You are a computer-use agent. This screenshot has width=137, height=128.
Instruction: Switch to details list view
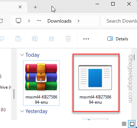coord(124,124)
